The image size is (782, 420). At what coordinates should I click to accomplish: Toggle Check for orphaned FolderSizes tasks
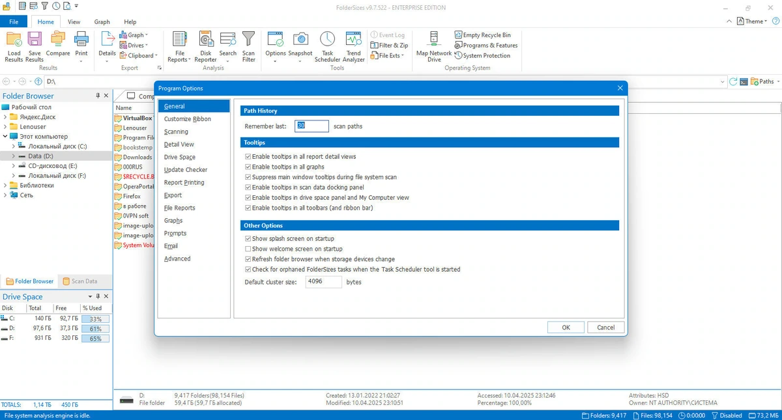[x=248, y=270]
